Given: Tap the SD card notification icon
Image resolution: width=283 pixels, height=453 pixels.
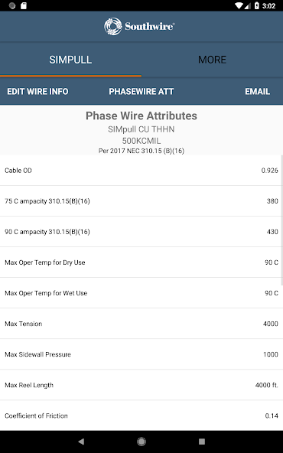Looking at the screenshot, I should coord(24,6).
